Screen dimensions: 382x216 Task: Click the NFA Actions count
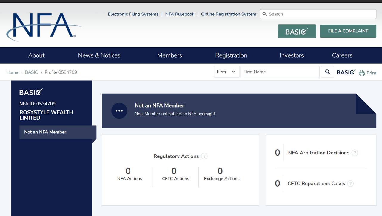coord(128,171)
